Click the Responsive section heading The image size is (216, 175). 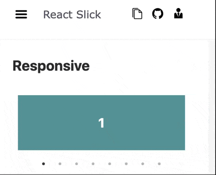[51, 66]
